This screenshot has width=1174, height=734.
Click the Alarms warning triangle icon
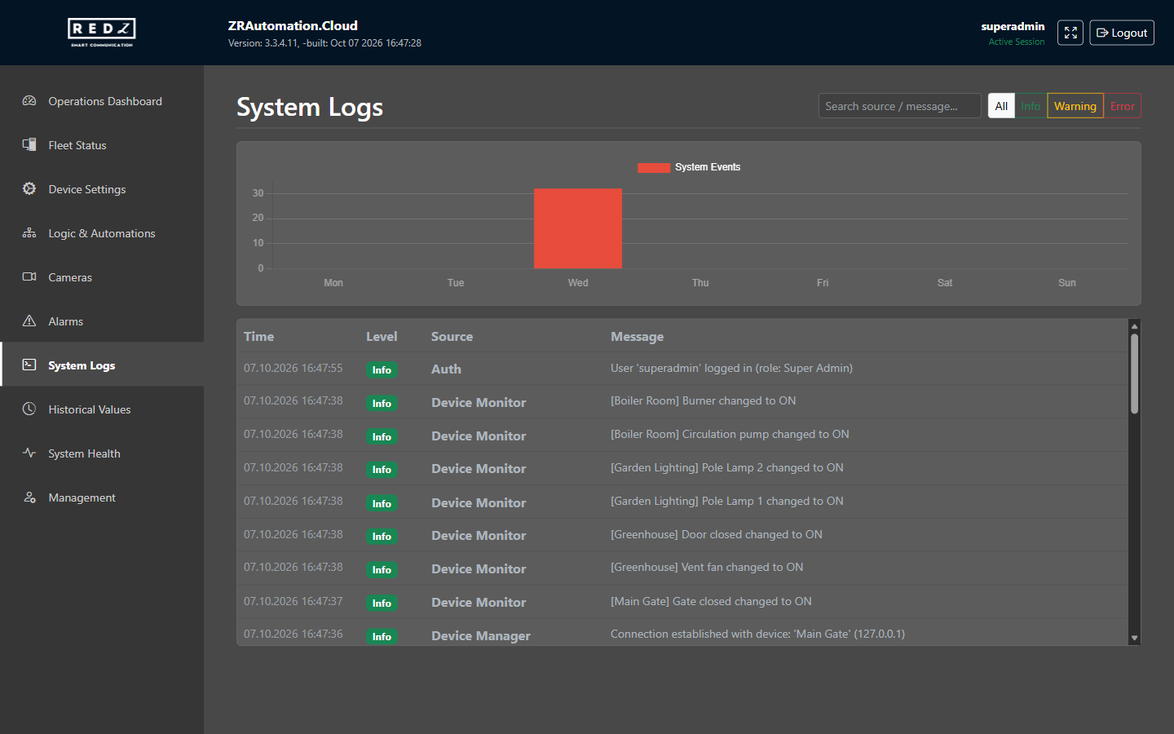coord(29,321)
